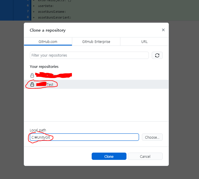Close the Clone a repository dialog
The image size is (199, 179).
point(163,30)
